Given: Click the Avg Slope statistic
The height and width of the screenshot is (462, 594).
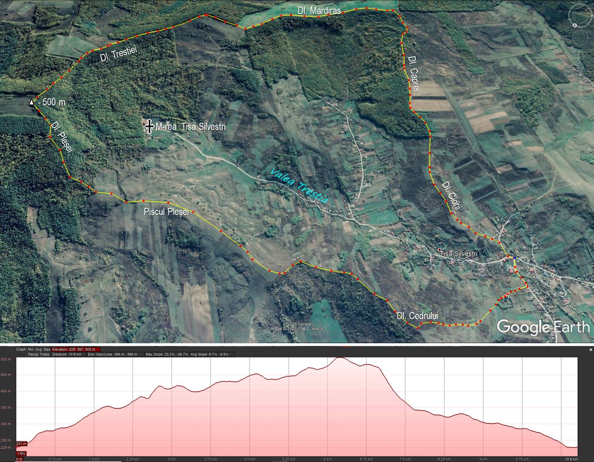Looking at the screenshot, I should tap(212, 354).
